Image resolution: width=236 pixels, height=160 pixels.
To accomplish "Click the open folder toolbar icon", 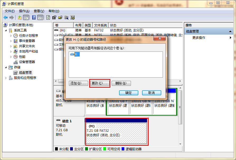I will click(x=60, y=18).
